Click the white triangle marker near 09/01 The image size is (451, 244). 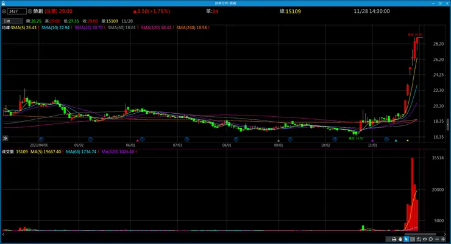coord(278,141)
